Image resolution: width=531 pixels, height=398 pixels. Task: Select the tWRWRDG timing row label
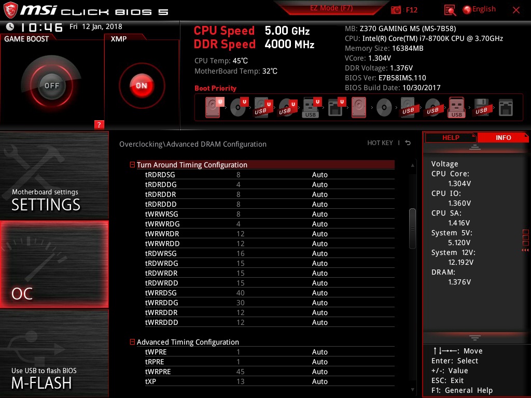pos(162,224)
